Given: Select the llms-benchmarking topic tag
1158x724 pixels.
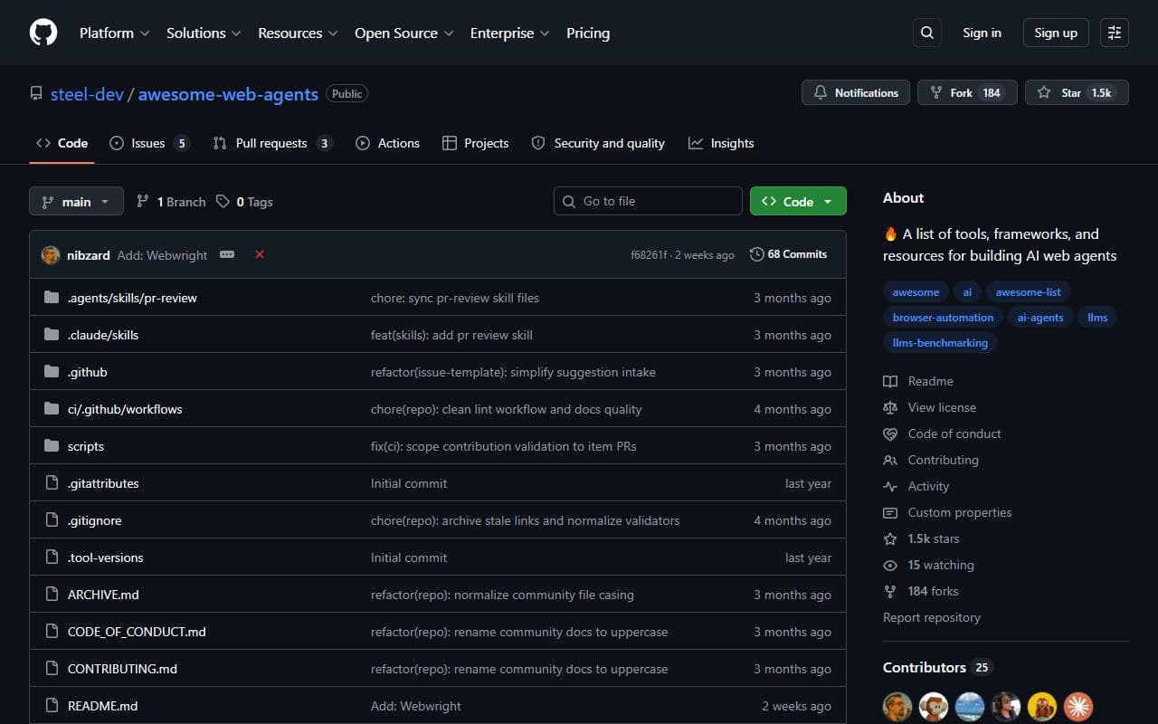Looking at the screenshot, I should 940,343.
